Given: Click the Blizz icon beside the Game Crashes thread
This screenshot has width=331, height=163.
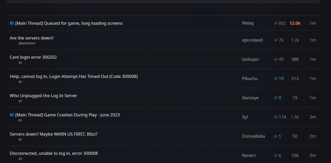Looking at the screenshot, I should [x=12, y=115].
